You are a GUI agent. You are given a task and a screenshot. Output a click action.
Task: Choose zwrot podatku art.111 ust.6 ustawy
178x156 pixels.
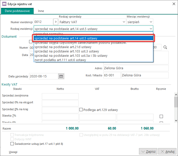click(93, 60)
